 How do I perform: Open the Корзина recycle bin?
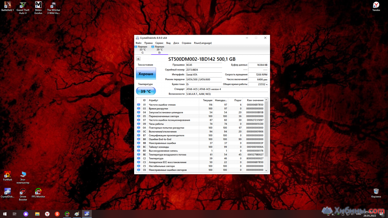pos(376,193)
